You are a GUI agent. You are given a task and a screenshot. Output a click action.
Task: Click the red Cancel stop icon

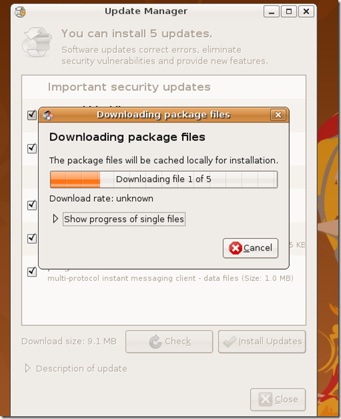click(235, 248)
